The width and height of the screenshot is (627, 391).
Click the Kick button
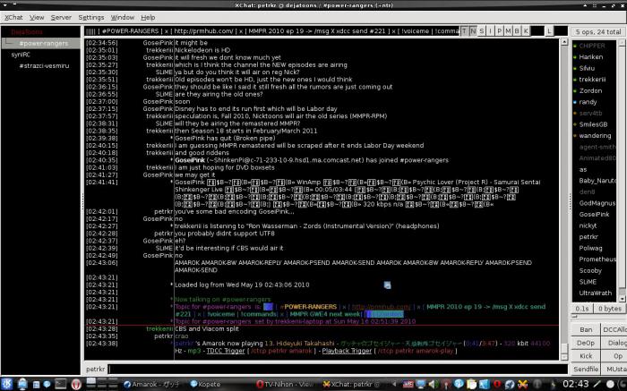tap(586, 356)
